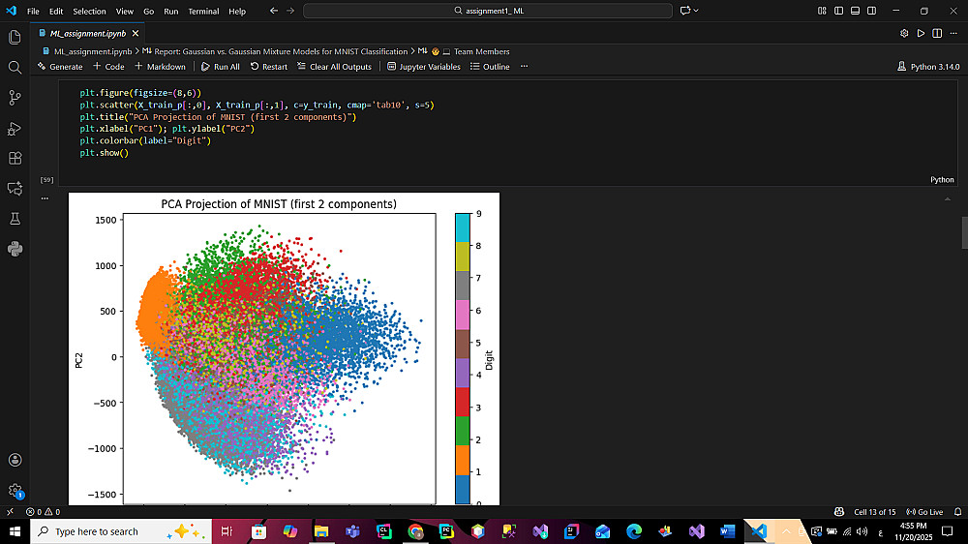Screen dimensions: 968x544
Task: Click the taskbar 'Type here to search' box
Action: 121,531
